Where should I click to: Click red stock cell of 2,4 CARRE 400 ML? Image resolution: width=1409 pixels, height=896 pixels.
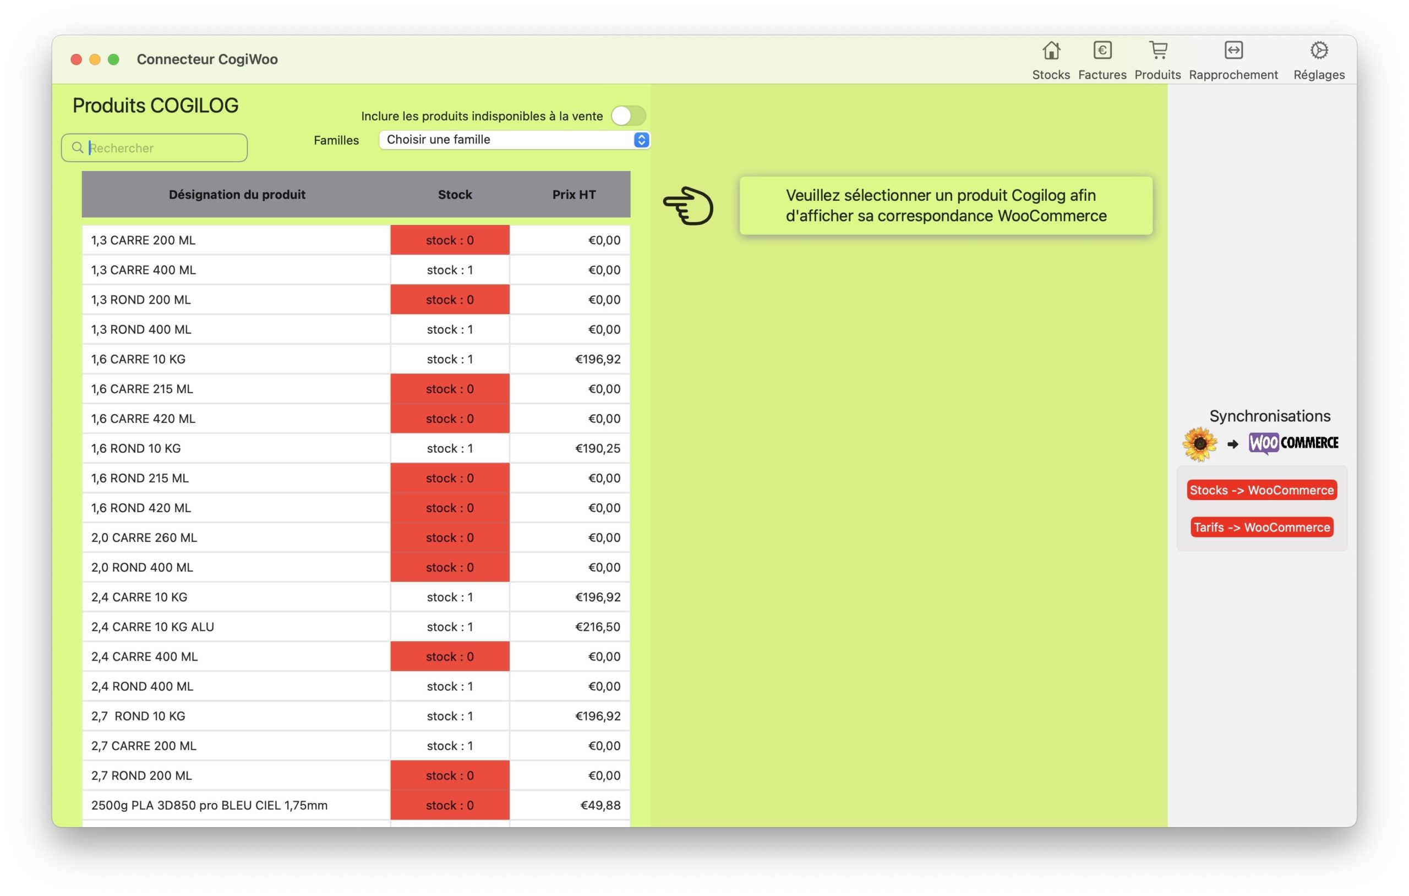coord(449,656)
